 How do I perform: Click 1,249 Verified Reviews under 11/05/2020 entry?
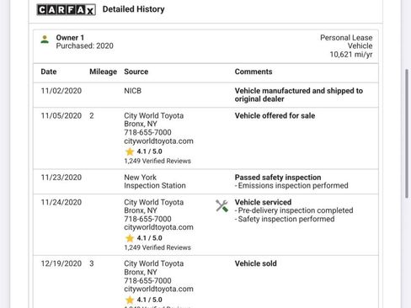(157, 161)
